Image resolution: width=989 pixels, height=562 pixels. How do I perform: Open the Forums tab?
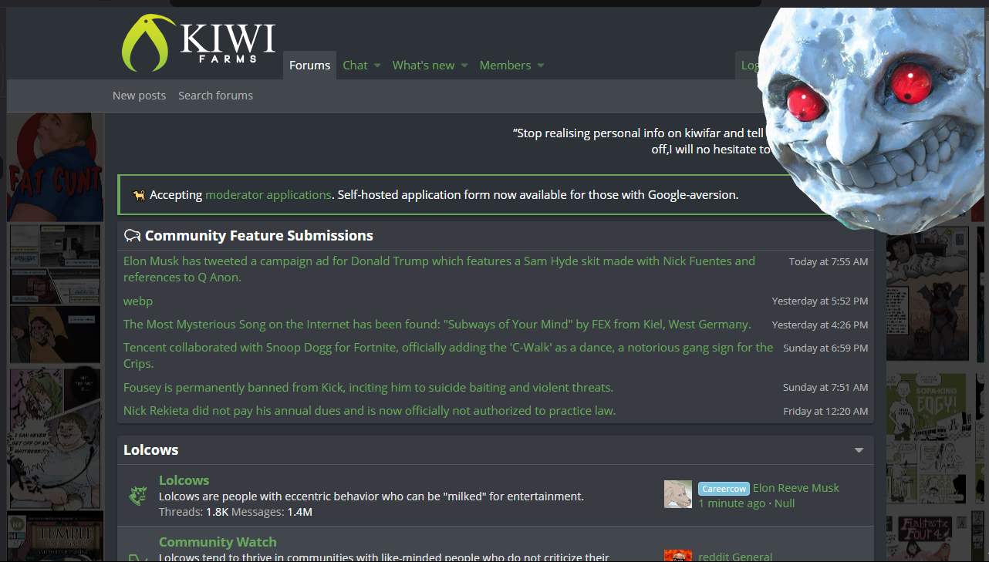coord(309,66)
